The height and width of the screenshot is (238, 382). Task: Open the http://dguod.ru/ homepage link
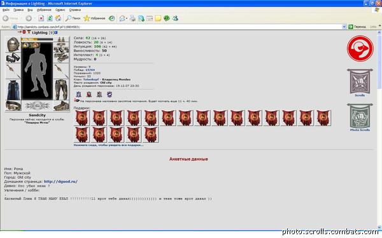(x=60, y=182)
